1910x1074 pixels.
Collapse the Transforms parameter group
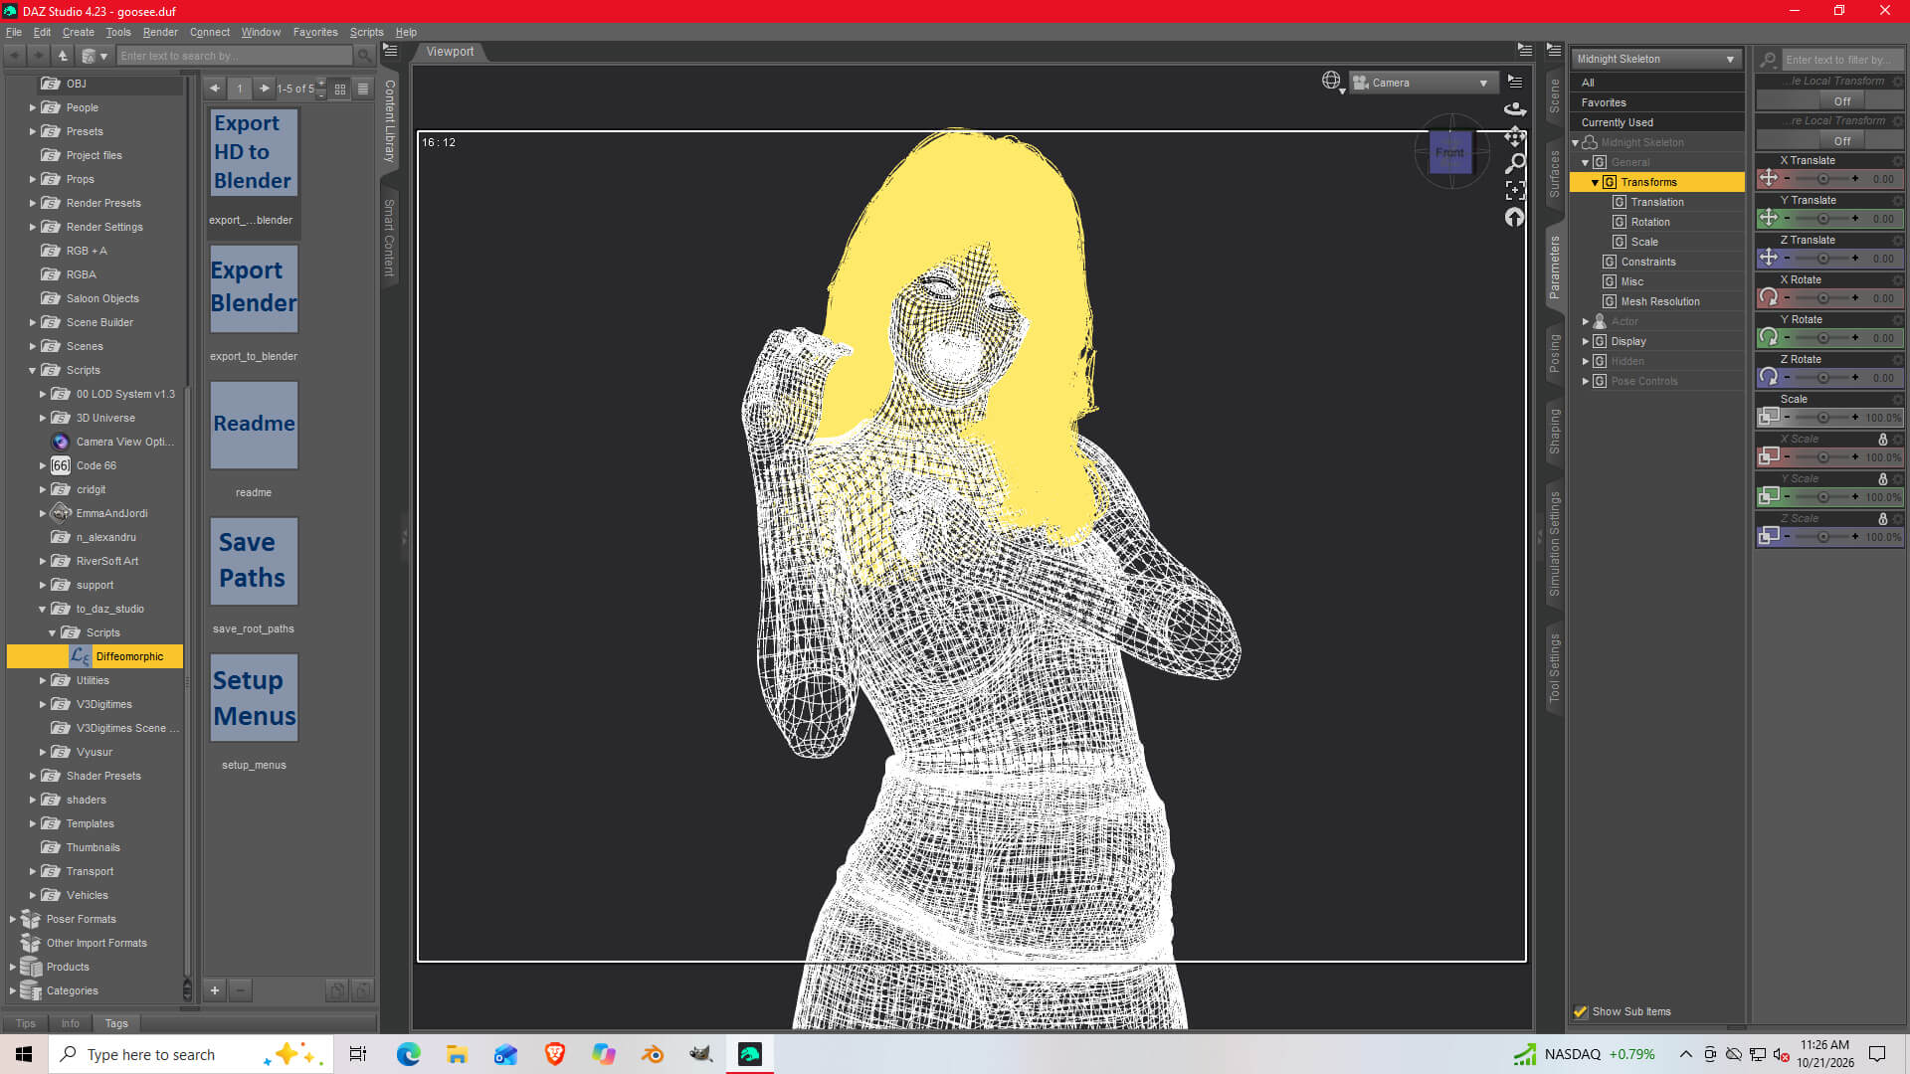1596,182
